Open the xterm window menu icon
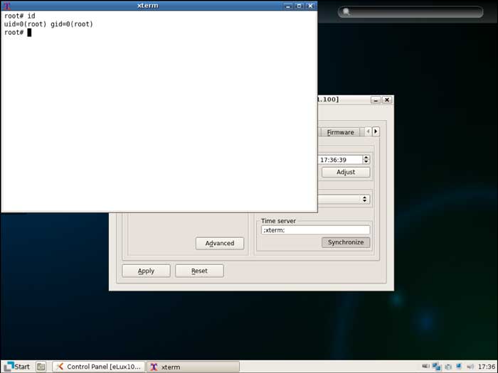Image resolution: width=498 pixels, height=373 pixels. click(x=7, y=6)
